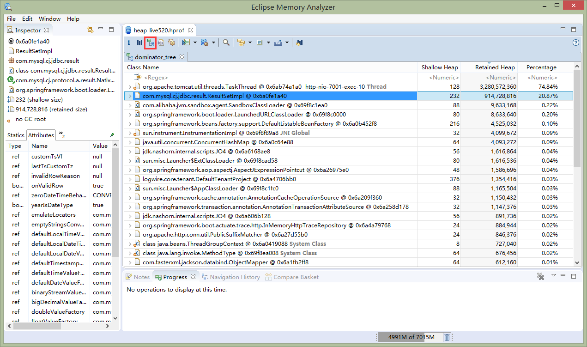Open the OQL query editor
The image size is (587, 347).
161,43
